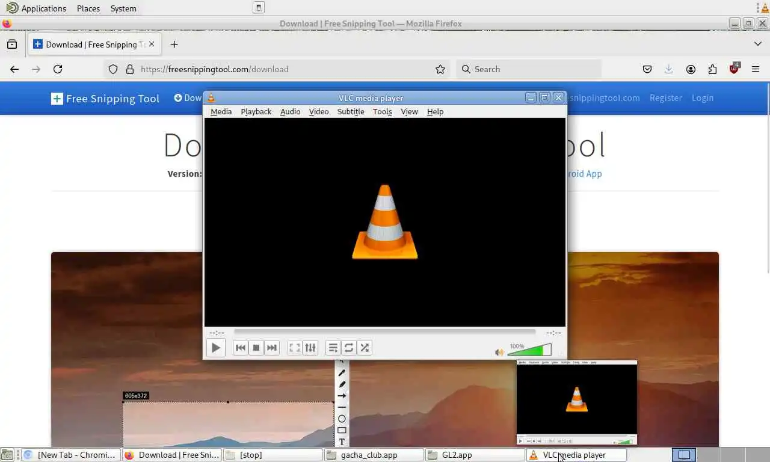Open the VLC Playback menu

pos(256,111)
